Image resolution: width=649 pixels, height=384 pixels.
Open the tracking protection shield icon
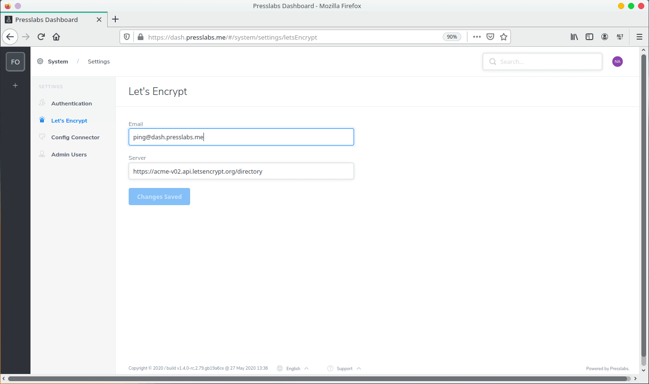(x=127, y=37)
